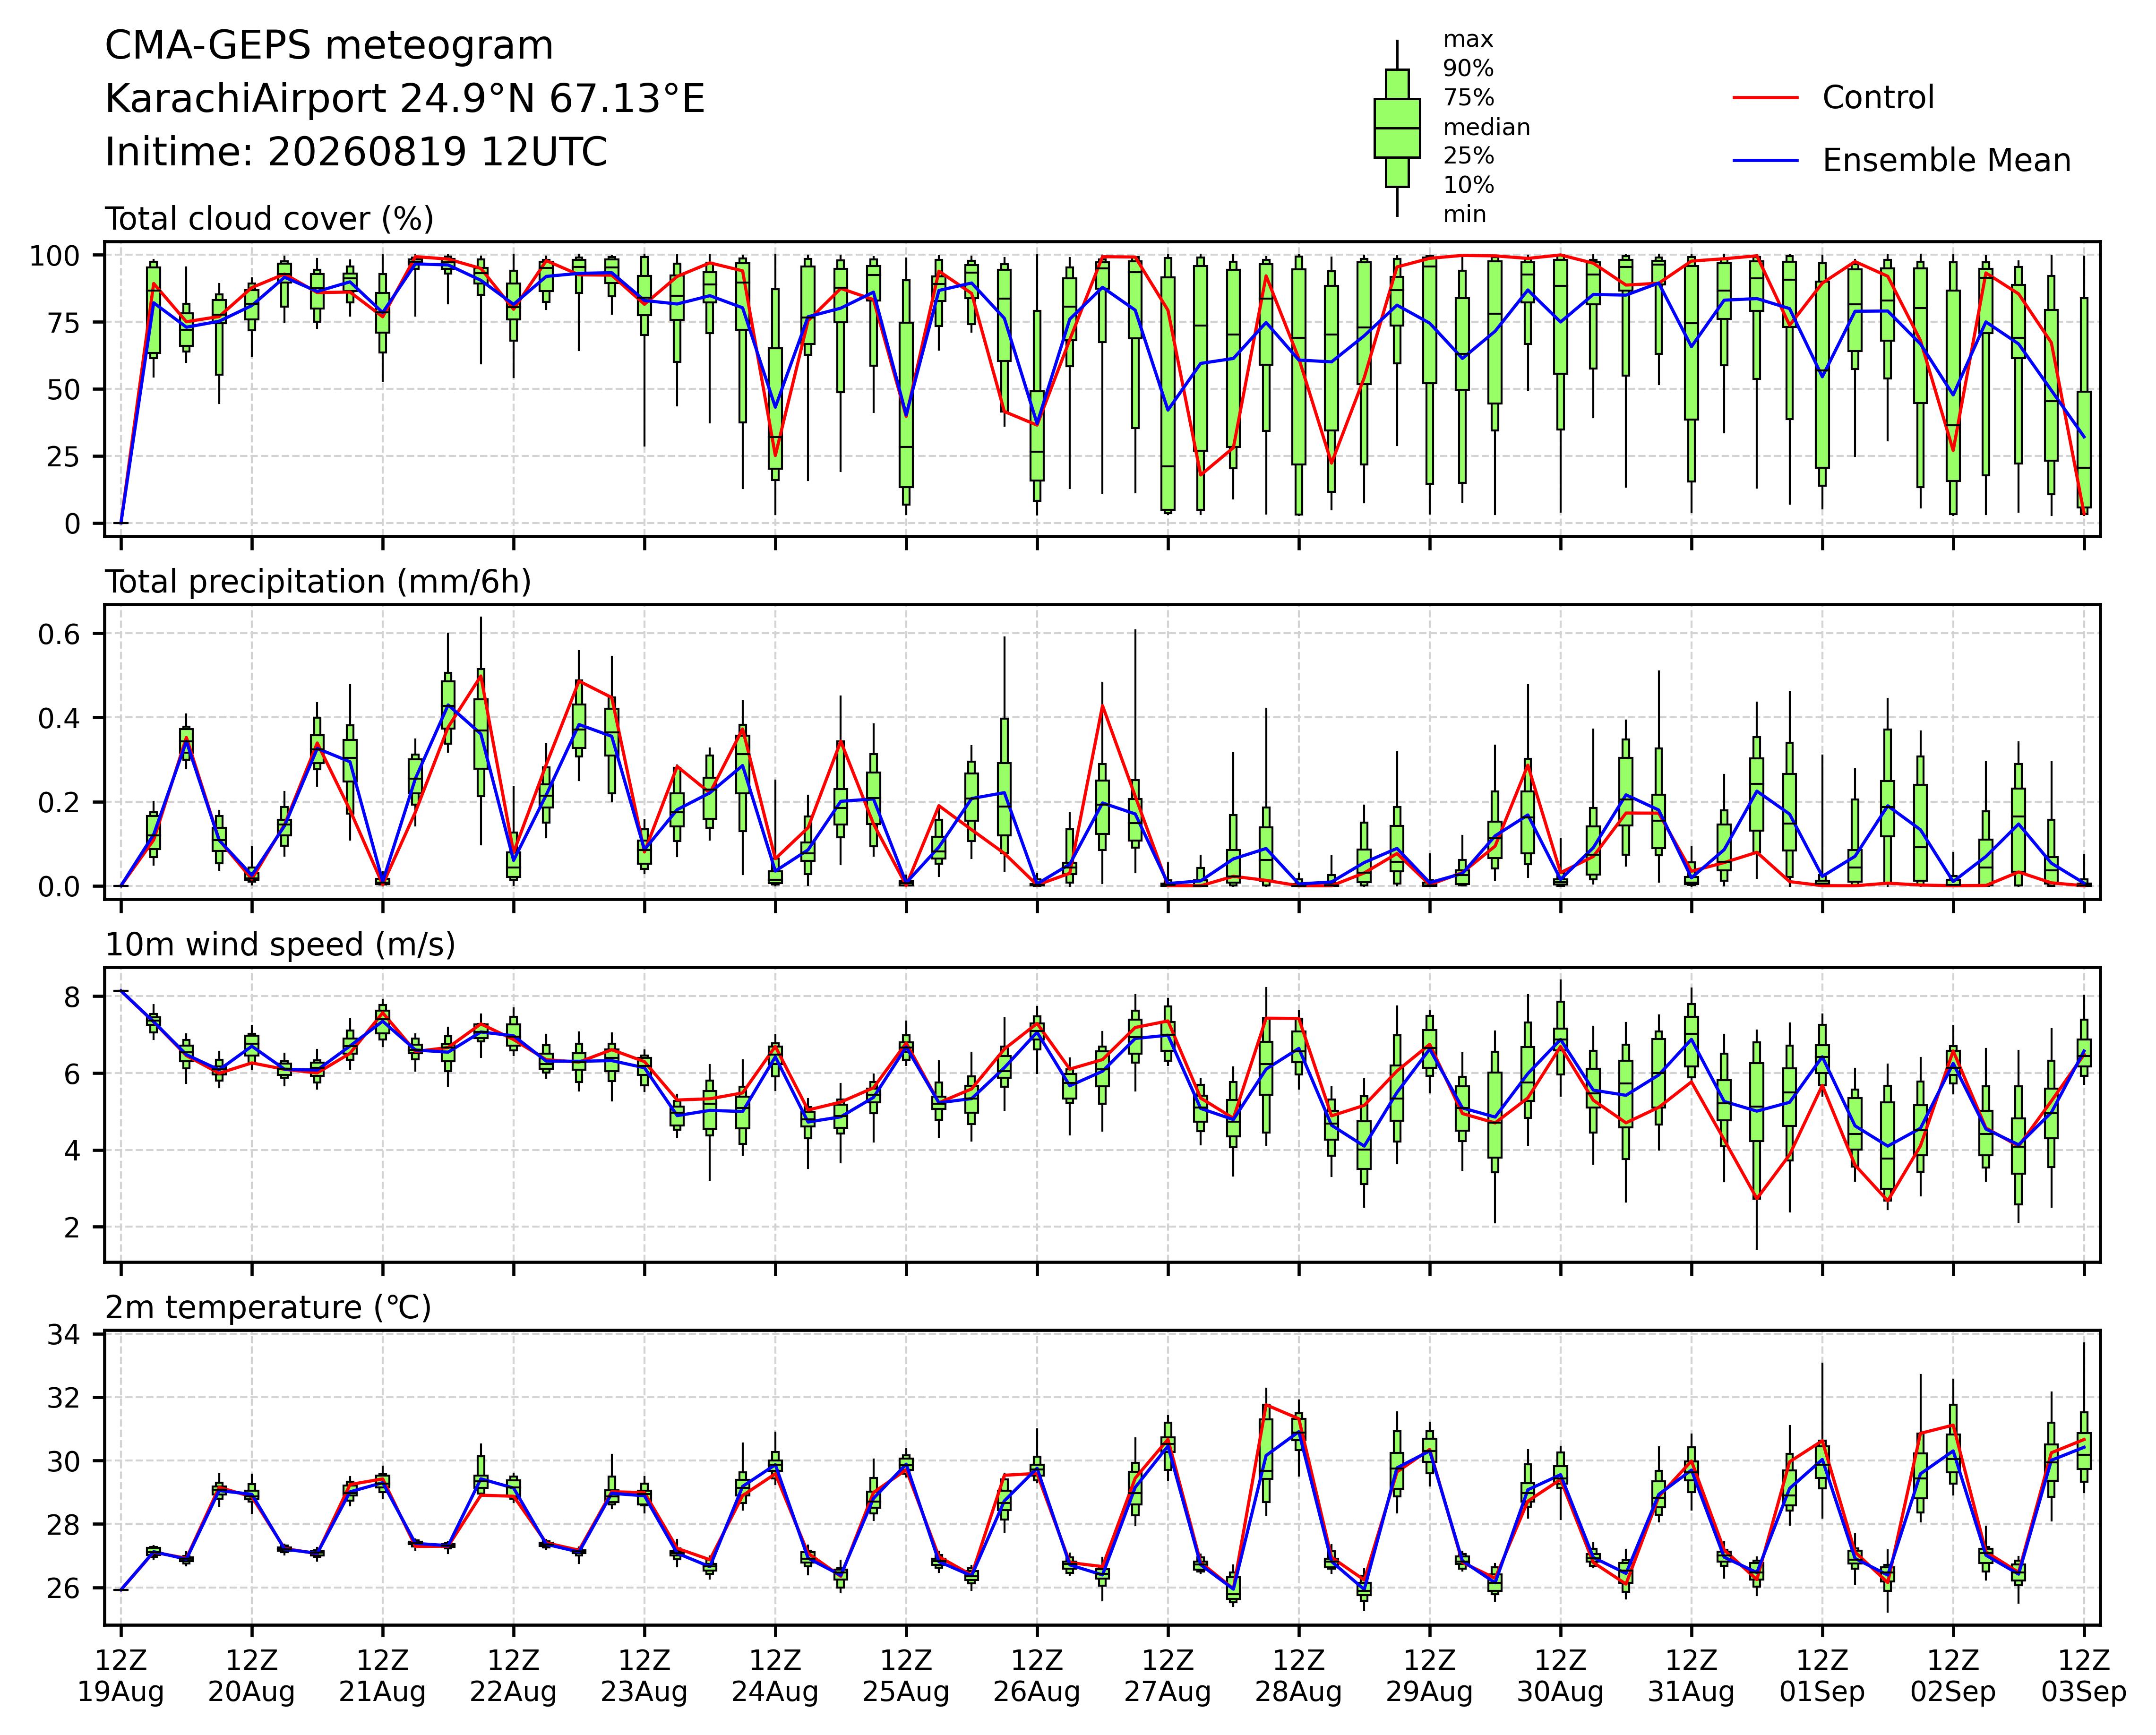The height and width of the screenshot is (1735, 2156).
Task: Click the 10m wind speed panel title
Action: tap(280, 945)
